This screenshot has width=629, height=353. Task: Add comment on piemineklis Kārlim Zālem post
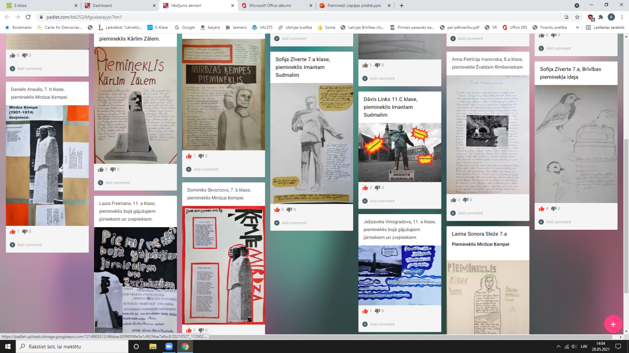(x=118, y=182)
